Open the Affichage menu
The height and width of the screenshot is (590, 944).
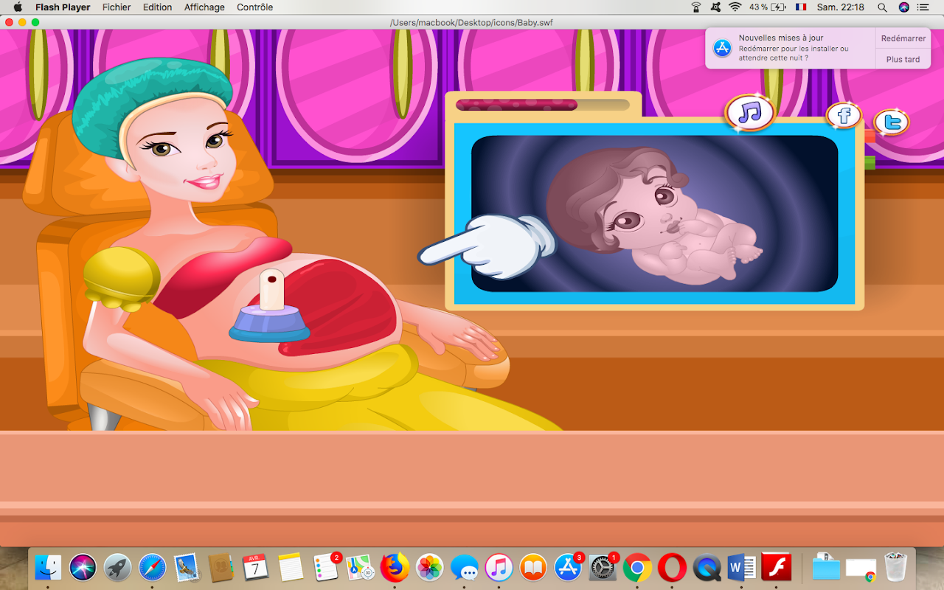(204, 7)
